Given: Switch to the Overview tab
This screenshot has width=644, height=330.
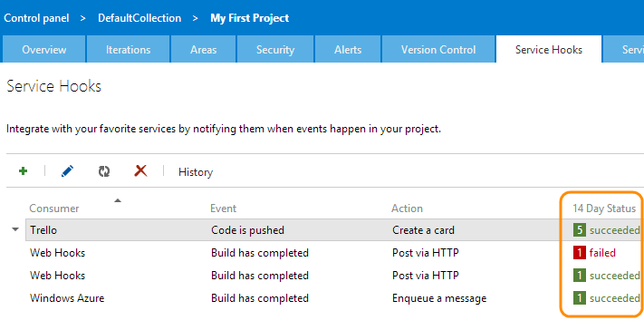Looking at the screenshot, I should click(44, 49).
